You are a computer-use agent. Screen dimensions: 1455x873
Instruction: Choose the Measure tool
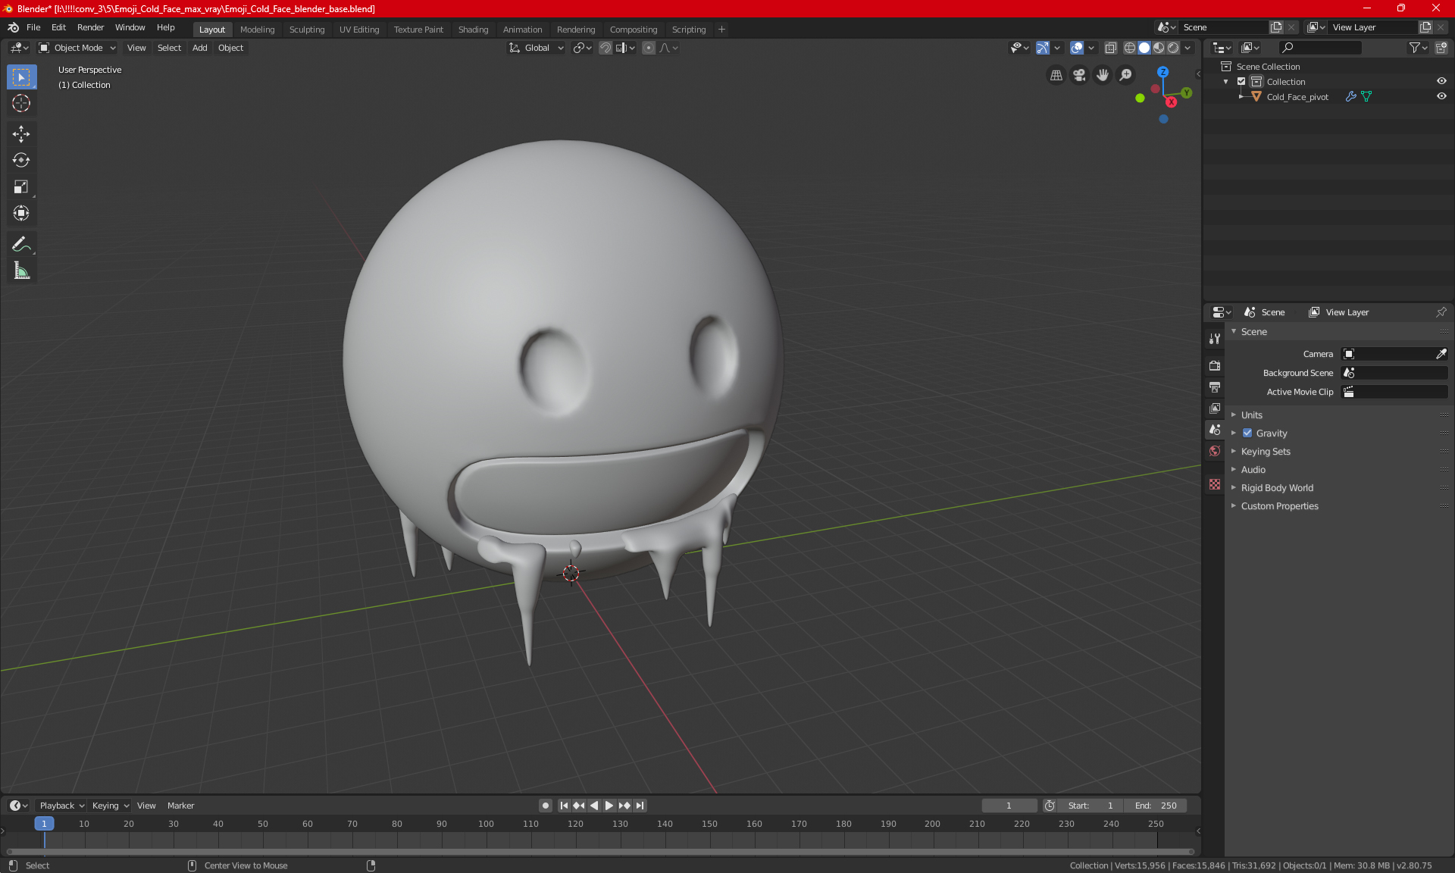tap(21, 271)
